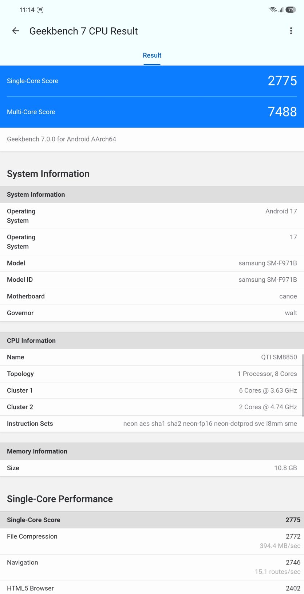Tap the Model row label
The image size is (304, 594).
[x=16, y=263]
